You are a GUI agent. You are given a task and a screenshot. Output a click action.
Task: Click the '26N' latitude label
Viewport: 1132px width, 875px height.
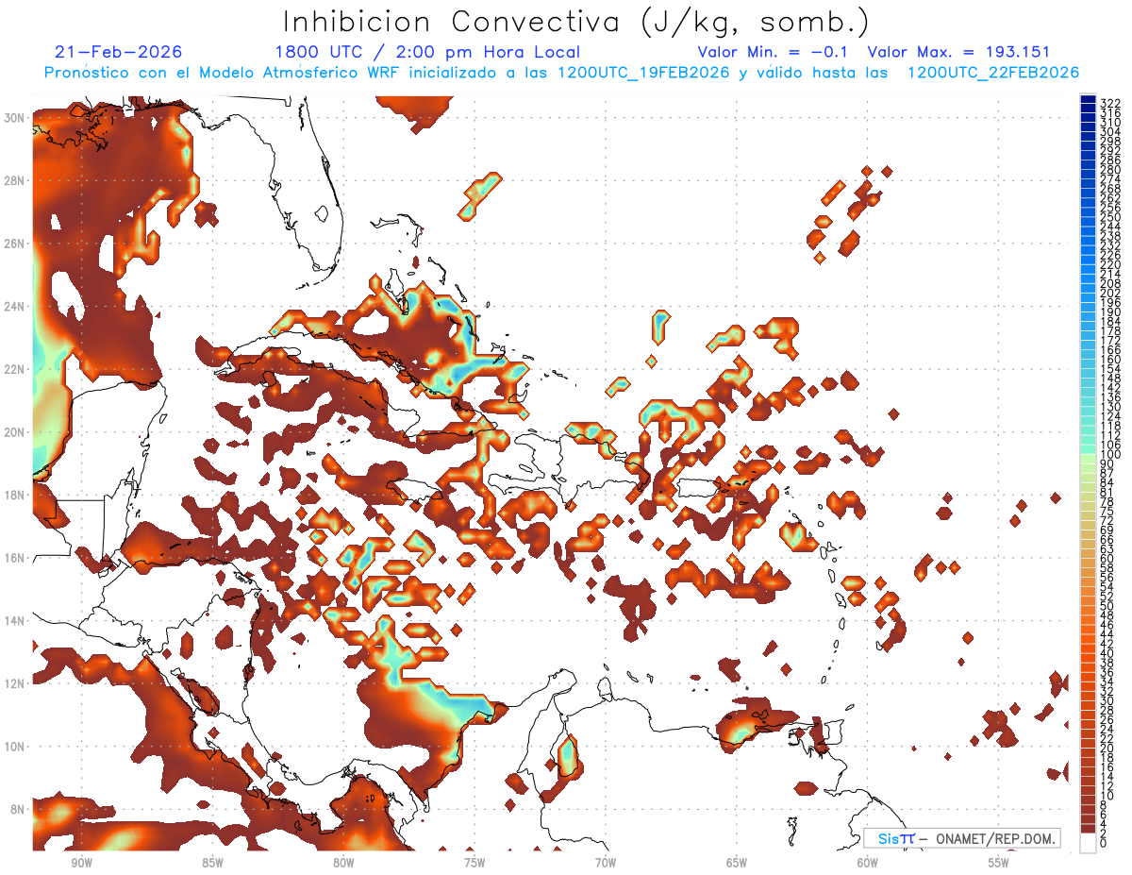pyautogui.click(x=14, y=244)
